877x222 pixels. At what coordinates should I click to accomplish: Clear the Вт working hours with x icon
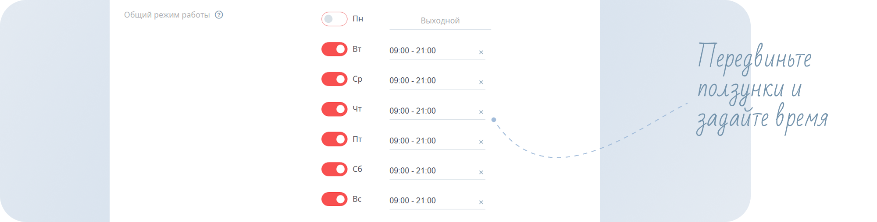point(481,52)
